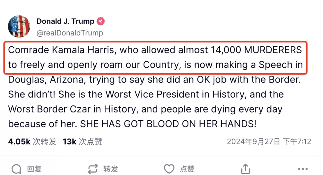Viewport: 323px width, 175px height.
Task: Click the heart like icon
Action: (x=169, y=169)
